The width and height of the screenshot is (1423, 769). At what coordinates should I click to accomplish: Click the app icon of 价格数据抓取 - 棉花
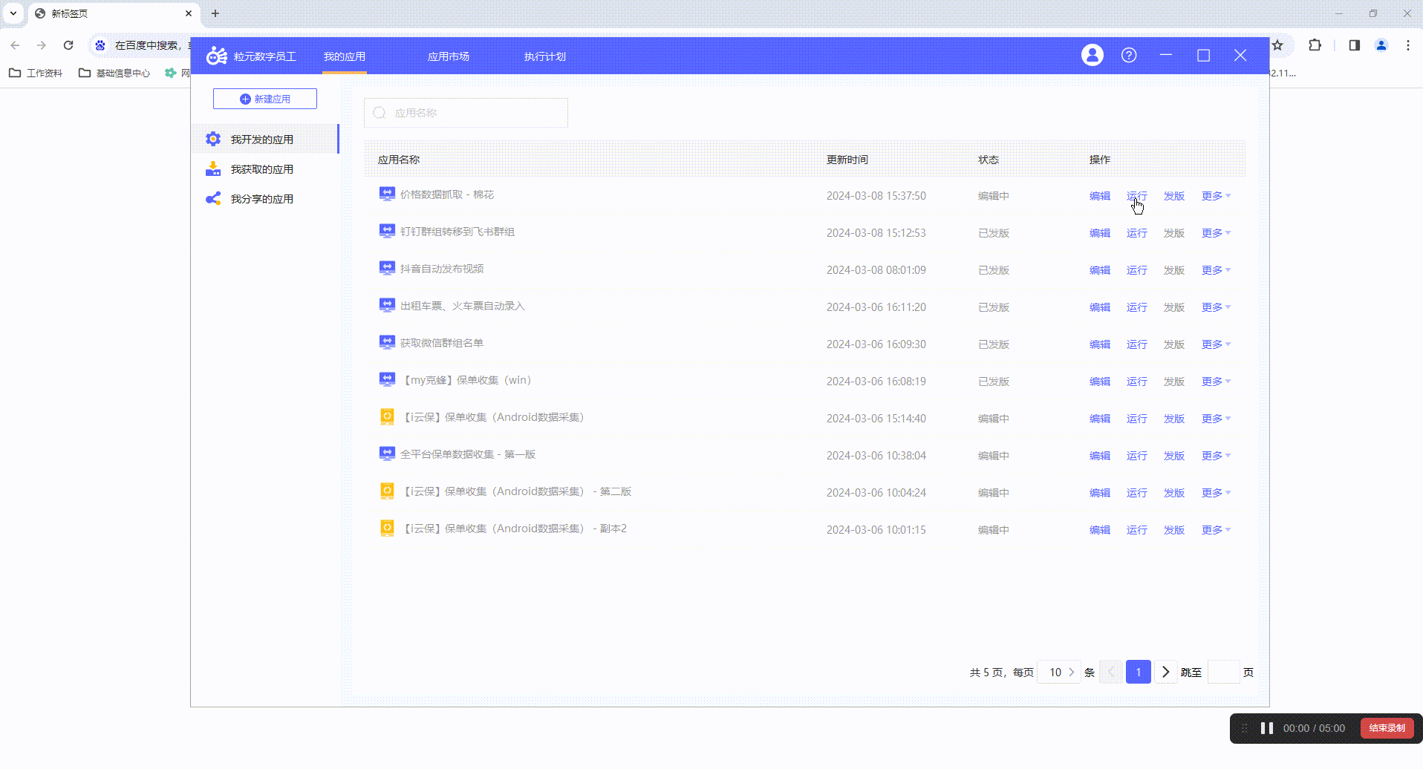387,194
